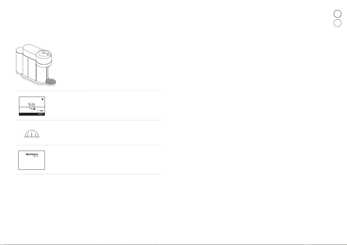Click the small black square on manual cover
This screenshot has height=245, width=347.
[42, 100]
